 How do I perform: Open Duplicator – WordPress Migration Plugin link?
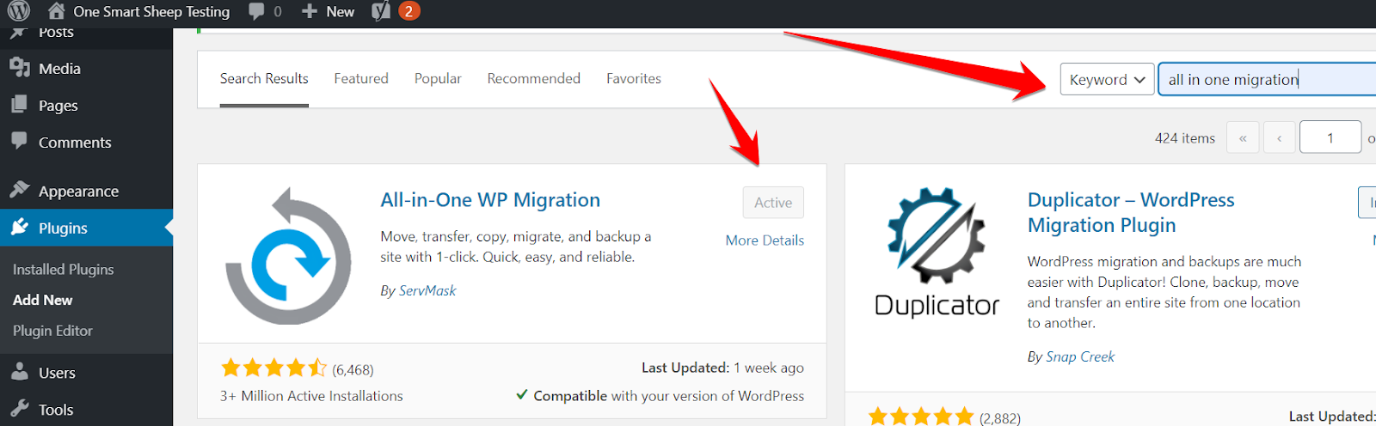pos(1131,212)
